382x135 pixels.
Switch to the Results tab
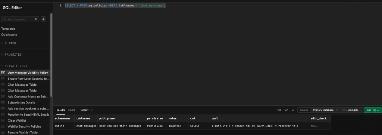point(61,110)
